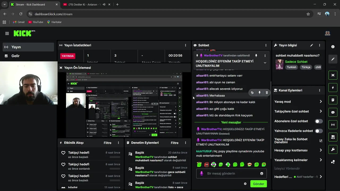Screen dimensions: 340x191
Task: Enable Yalnızca ifadelerle sohbet toggle
Action: [319, 131]
